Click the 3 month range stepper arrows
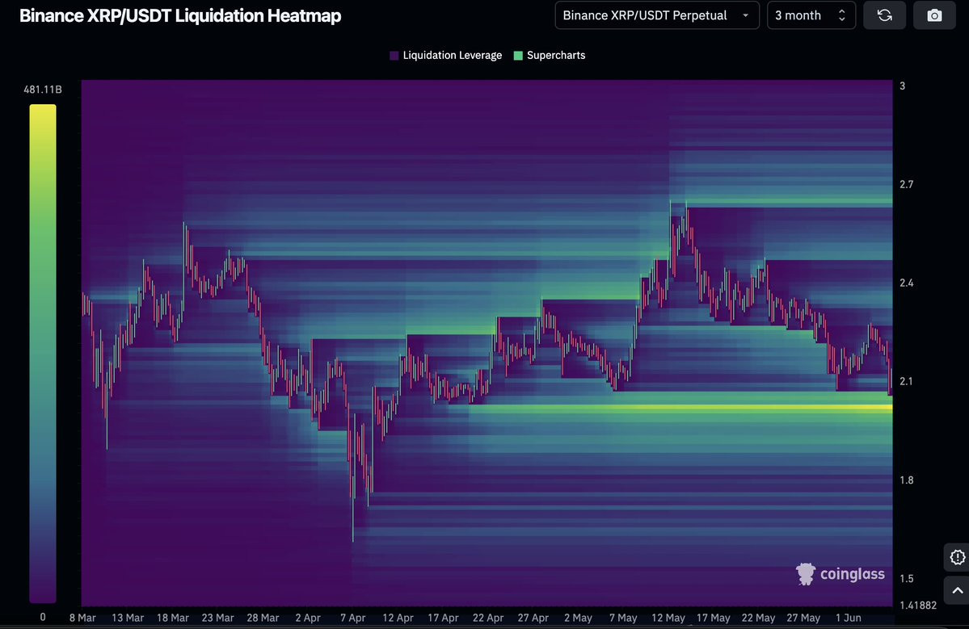 click(x=841, y=15)
